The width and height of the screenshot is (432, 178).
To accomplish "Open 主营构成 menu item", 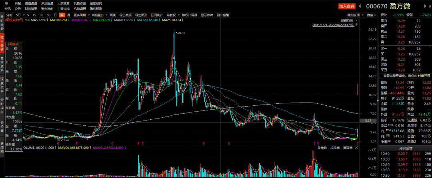I will [63, 9].
